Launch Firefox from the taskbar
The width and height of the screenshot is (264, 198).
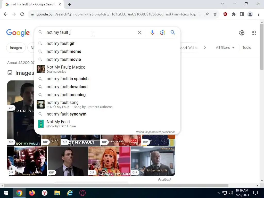click(32, 193)
